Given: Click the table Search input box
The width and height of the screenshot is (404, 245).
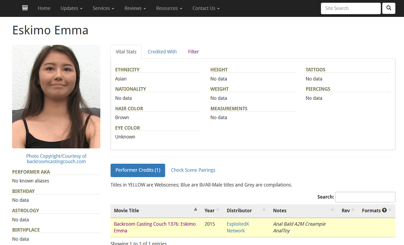Looking at the screenshot, I should 365,197.
